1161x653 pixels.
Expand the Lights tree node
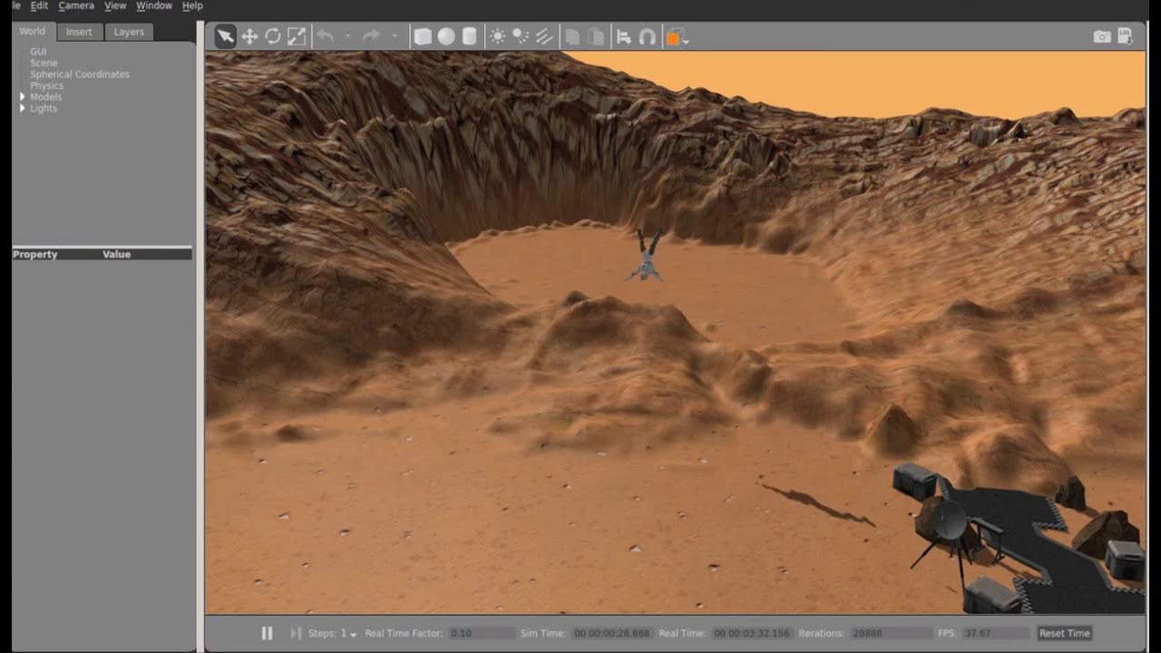(x=23, y=109)
